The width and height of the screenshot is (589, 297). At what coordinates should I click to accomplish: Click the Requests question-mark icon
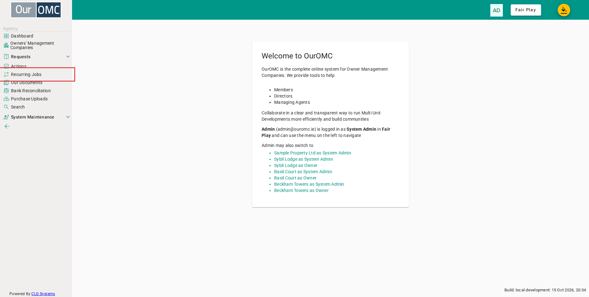(x=6, y=57)
